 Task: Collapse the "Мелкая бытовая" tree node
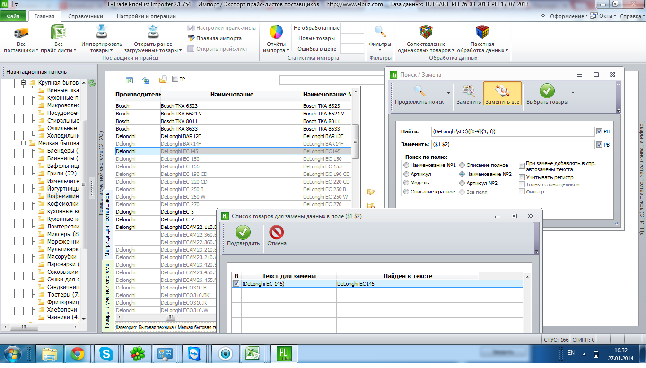tap(24, 143)
